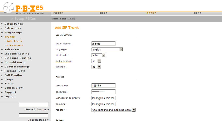Open Personal Data page

[15, 71]
